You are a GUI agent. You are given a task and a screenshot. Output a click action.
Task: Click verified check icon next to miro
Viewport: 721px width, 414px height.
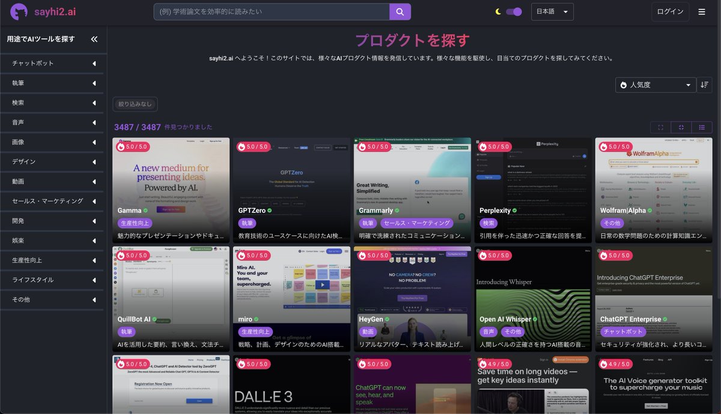[257, 319]
